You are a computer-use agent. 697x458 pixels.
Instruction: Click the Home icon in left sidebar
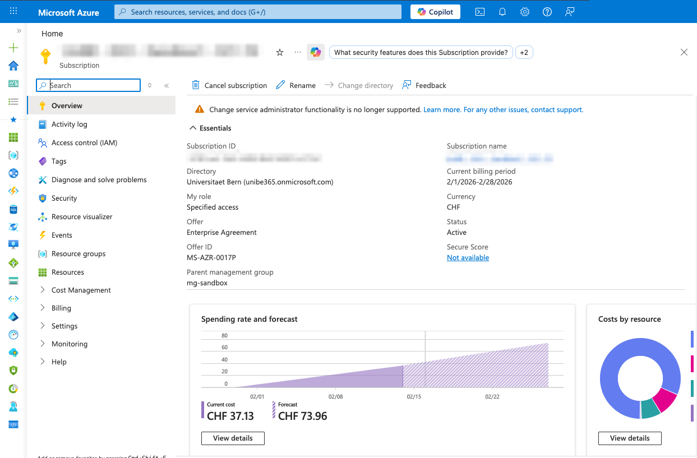[x=13, y=66]
